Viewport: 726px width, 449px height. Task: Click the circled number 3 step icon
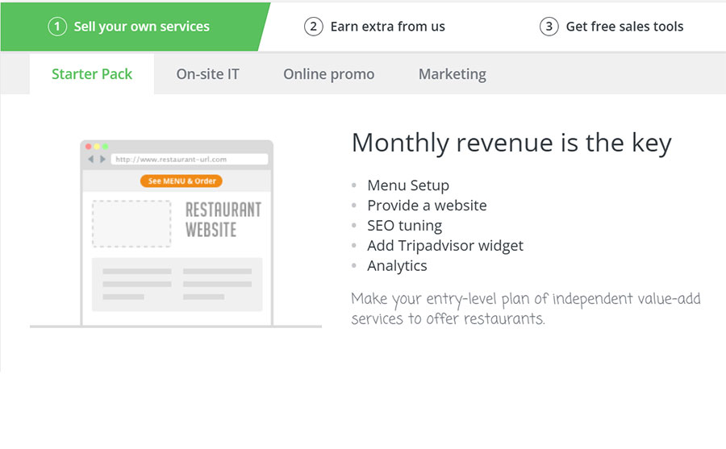click(x=549, y=27)
